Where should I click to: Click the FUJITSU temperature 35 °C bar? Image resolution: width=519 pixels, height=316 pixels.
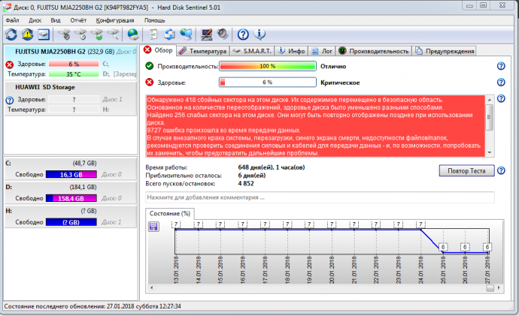pos(74,74)
